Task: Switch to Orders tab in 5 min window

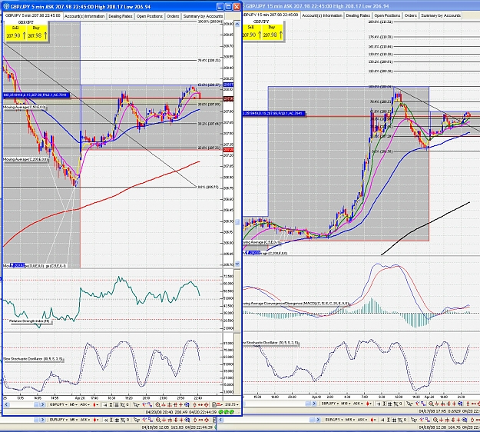Action: tap(173, 16)
